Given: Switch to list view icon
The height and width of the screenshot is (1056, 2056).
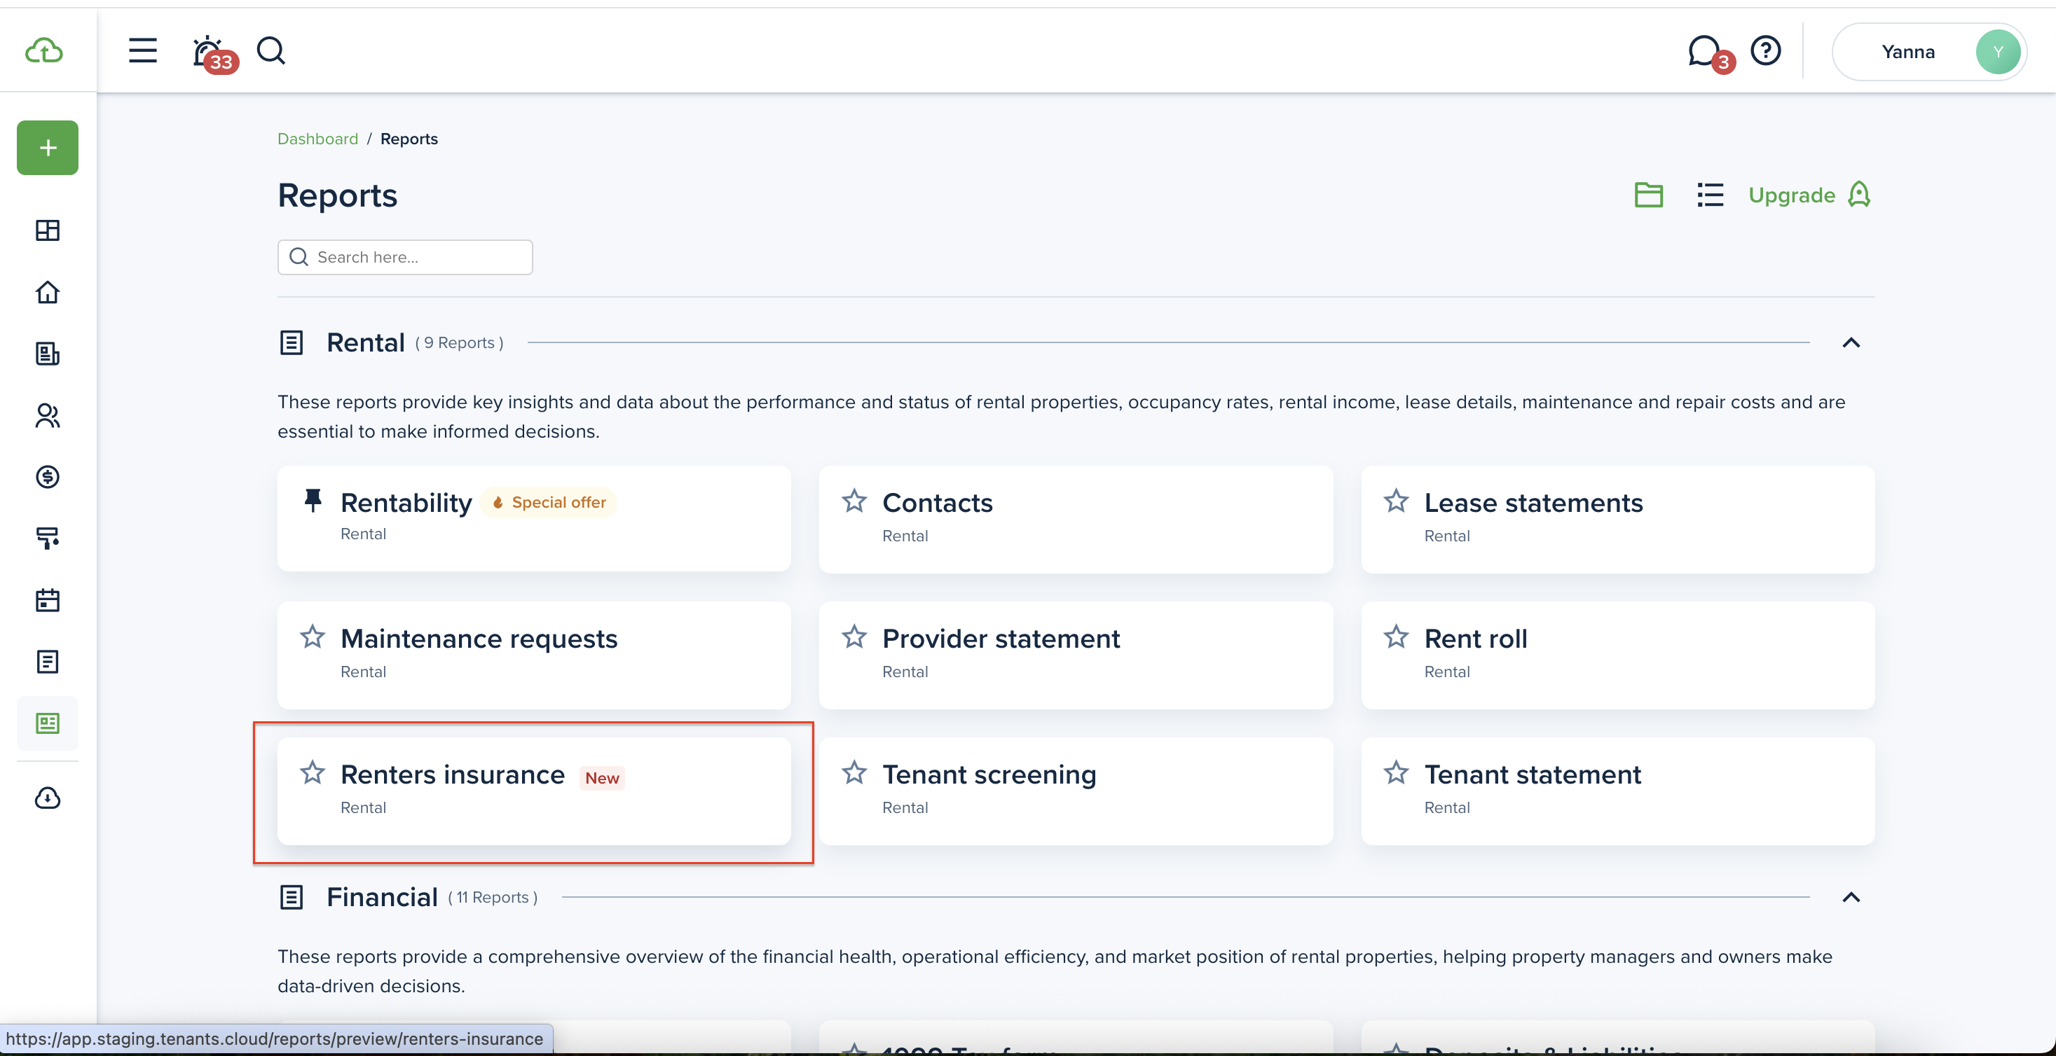Looking at the screenshot, I should click(x=1711, y=195).
